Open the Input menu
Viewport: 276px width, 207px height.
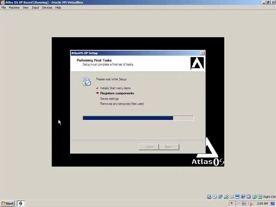(35, 8)
